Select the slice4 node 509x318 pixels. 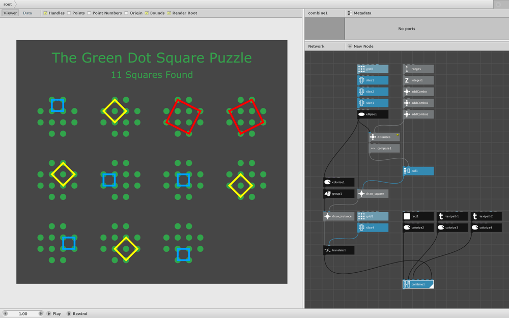pyautogui.click(x=373, y=228)
